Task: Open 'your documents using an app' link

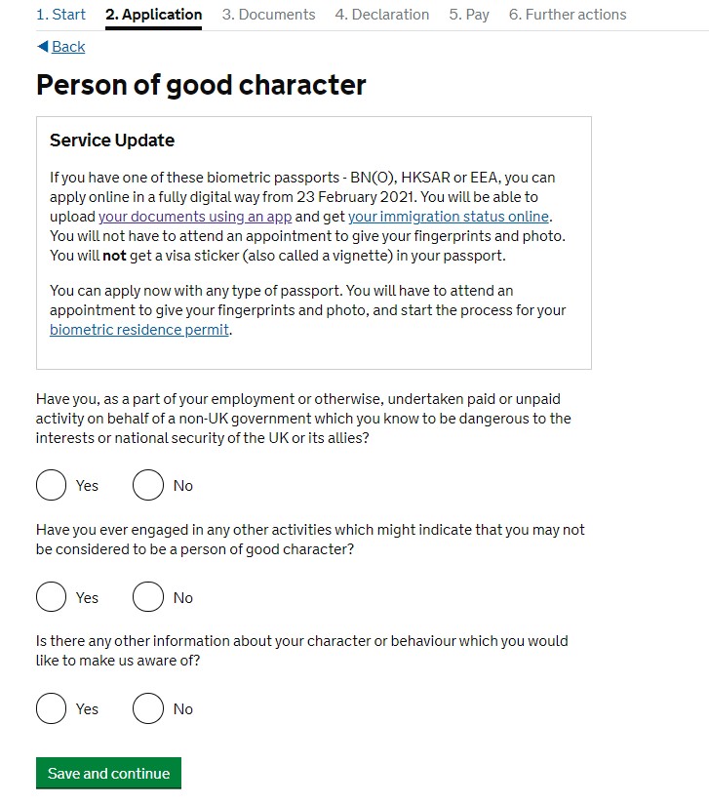Action: click(194, 217)
